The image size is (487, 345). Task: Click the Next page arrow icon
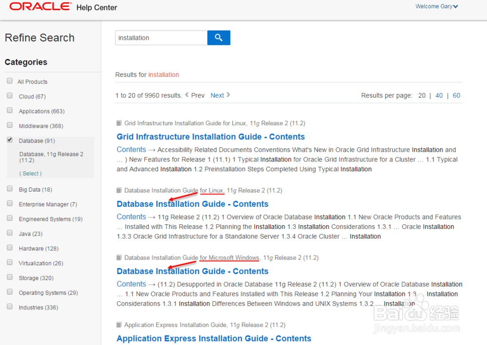point(228,95)
